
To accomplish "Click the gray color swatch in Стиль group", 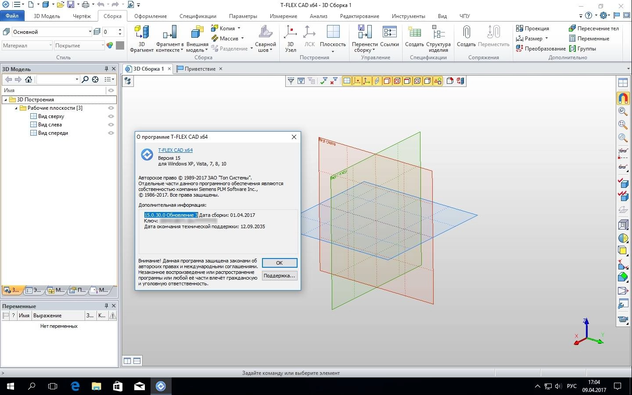I will click(120, 45).
